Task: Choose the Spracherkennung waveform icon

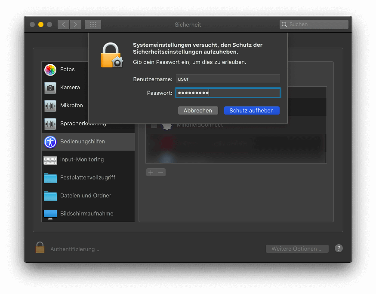Action: coord(50,124)
